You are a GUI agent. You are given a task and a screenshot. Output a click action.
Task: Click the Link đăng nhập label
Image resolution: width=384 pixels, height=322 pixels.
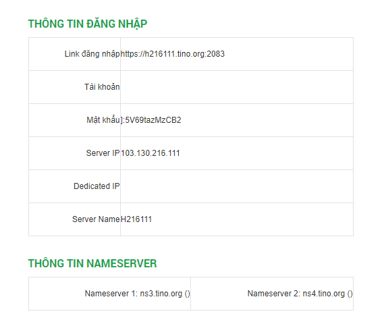tap(92, 54)
